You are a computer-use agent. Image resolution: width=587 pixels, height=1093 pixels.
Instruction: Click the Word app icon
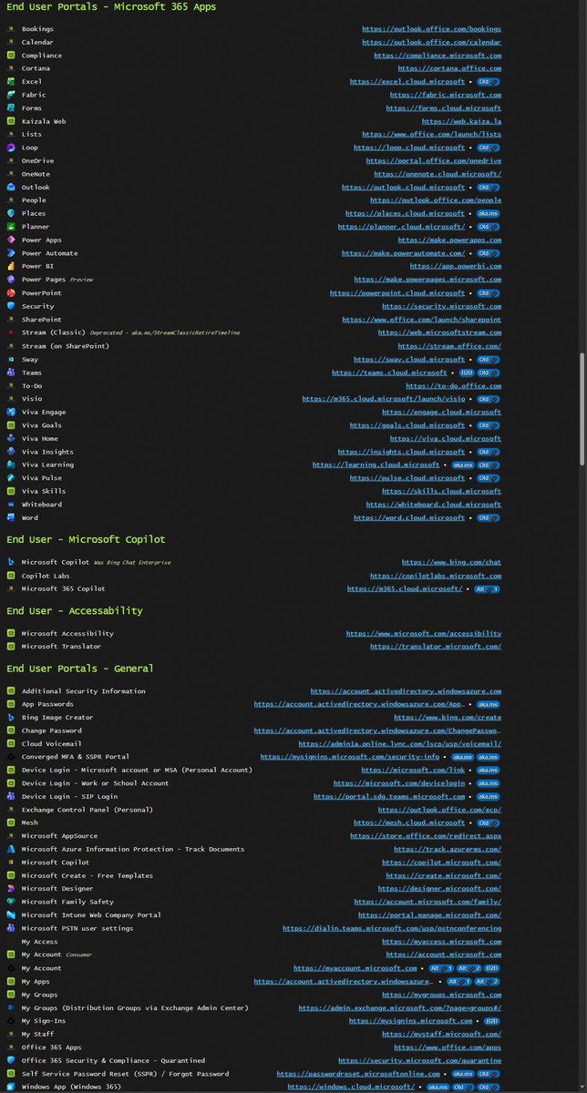pos(11,517)
